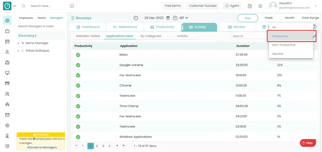Open the Dashboard tab
Image resolution: width=322 pixels, height=152 pixels.
pos(88,27)
